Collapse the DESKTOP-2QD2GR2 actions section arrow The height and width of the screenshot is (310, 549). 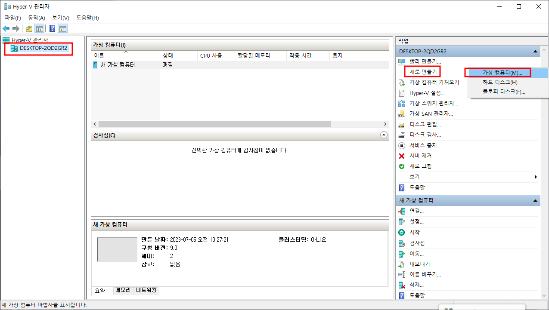click(535, 51)
